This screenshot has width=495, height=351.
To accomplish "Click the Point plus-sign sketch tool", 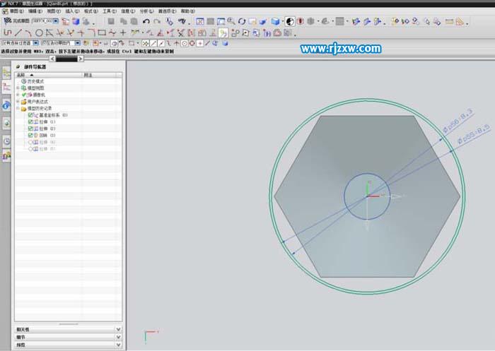I will pos(123,32).
